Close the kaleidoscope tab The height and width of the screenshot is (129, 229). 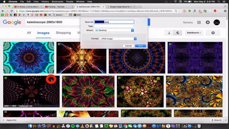click(103, 7)
